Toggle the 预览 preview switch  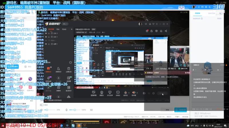42,105
